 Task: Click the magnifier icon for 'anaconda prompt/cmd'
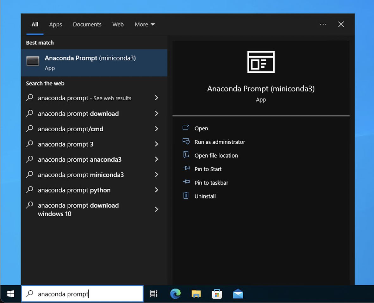29,128
